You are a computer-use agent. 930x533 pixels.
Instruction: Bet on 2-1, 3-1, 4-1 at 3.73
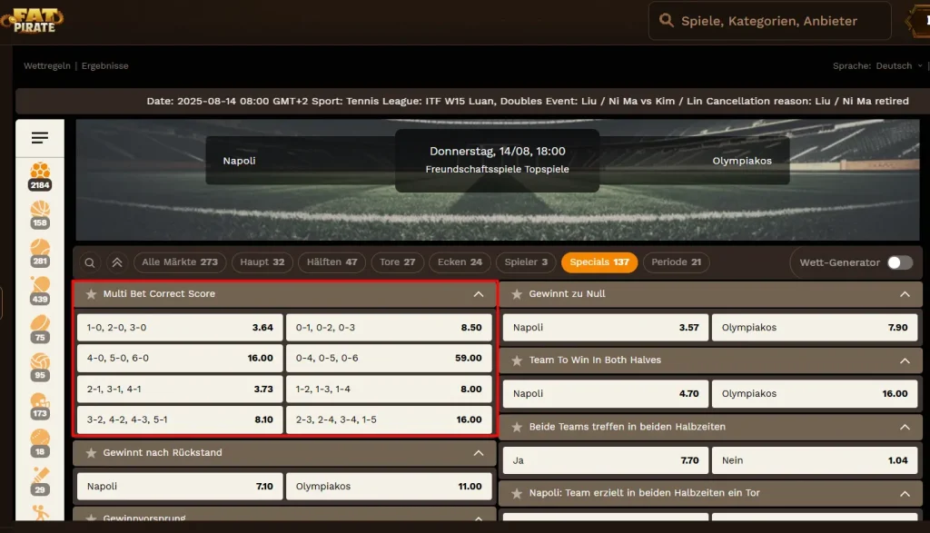click(180, 389)
